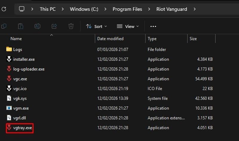Open the View dropdown
The width and height of the screenshot is (239, 141).
pos(128,27)
